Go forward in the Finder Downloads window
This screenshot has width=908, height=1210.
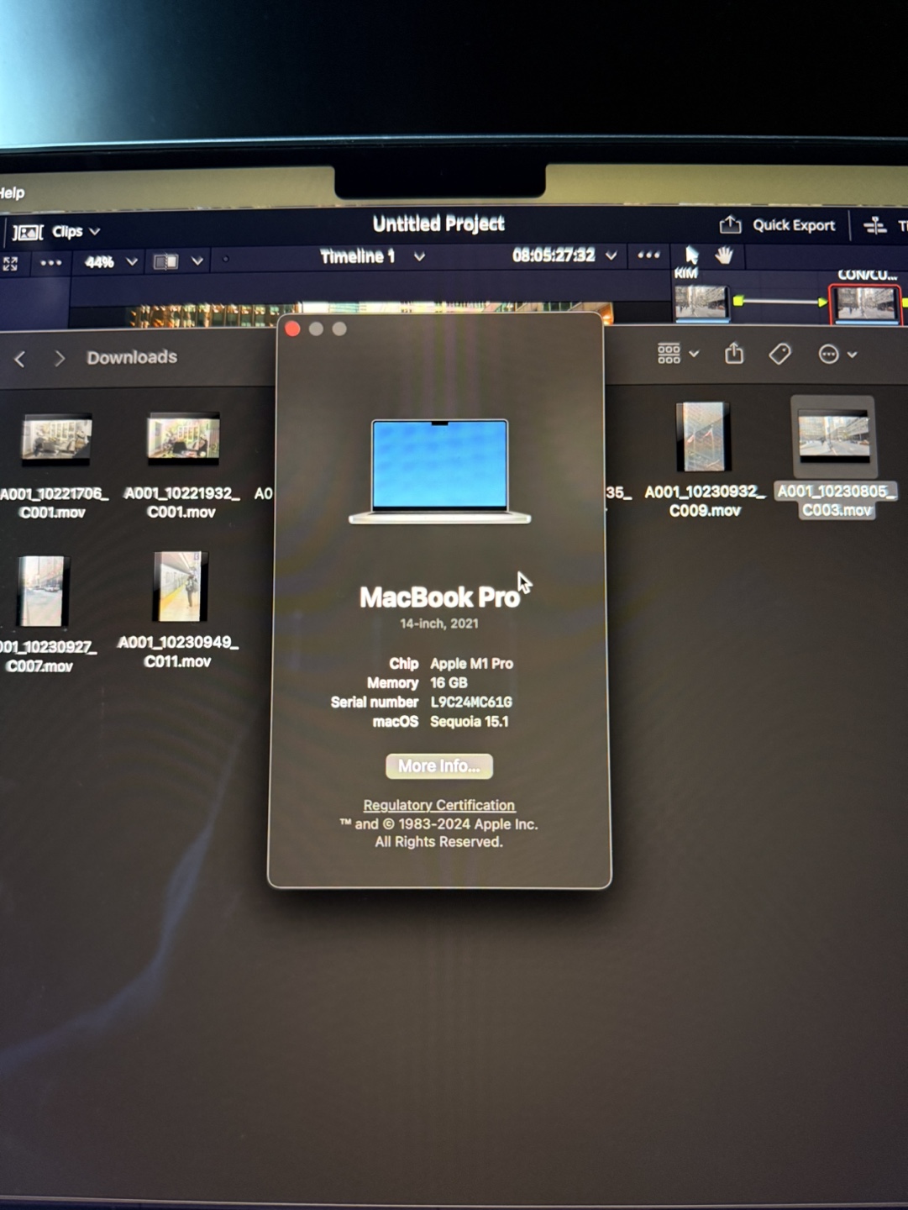[x=59, y=359]
